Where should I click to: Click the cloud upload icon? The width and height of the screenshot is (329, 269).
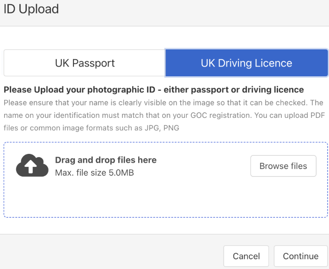pos(32,165)
